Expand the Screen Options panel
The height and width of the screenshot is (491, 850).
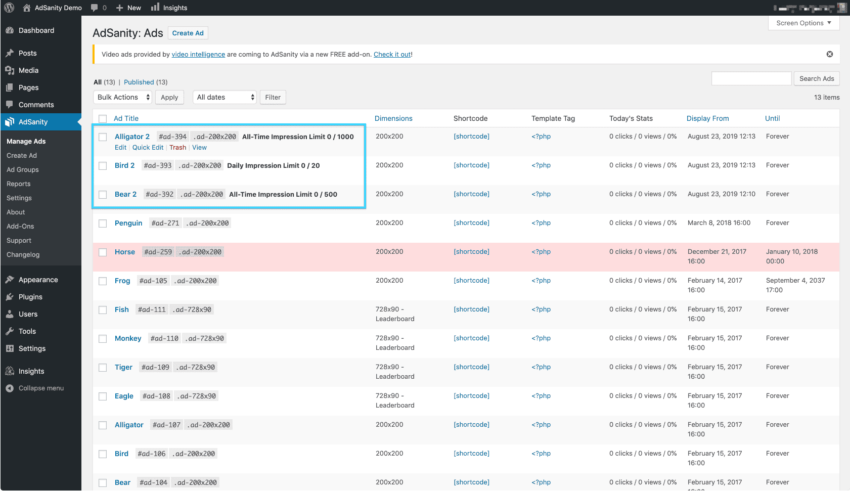tap(803, 23)
